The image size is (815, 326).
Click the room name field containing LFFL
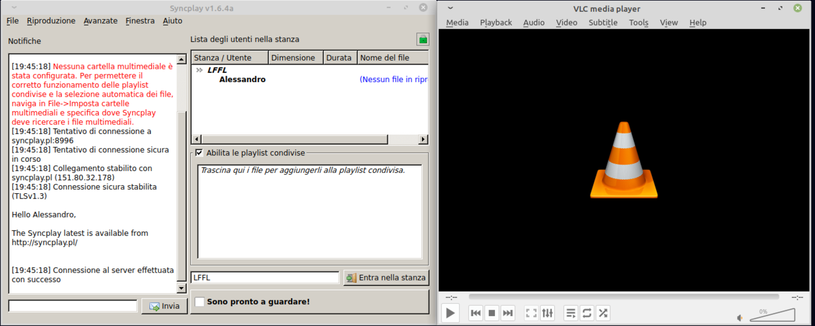point(265,278)
